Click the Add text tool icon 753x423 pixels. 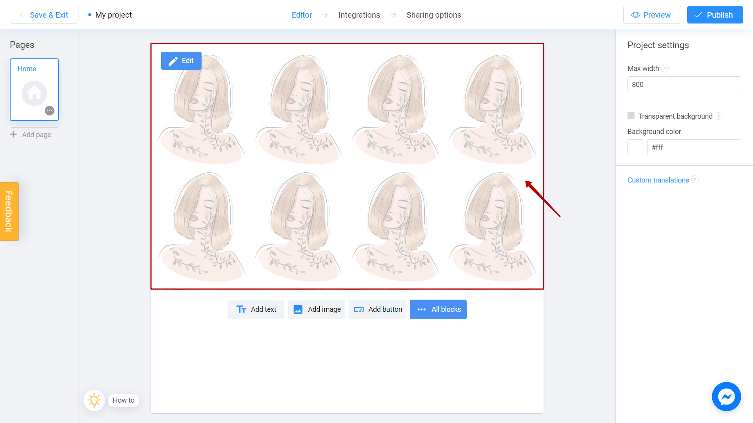point(241,309)
